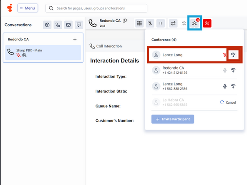247x185 pixels.
Task: Start a new phone call from Conversations
Action: [58, 25]
